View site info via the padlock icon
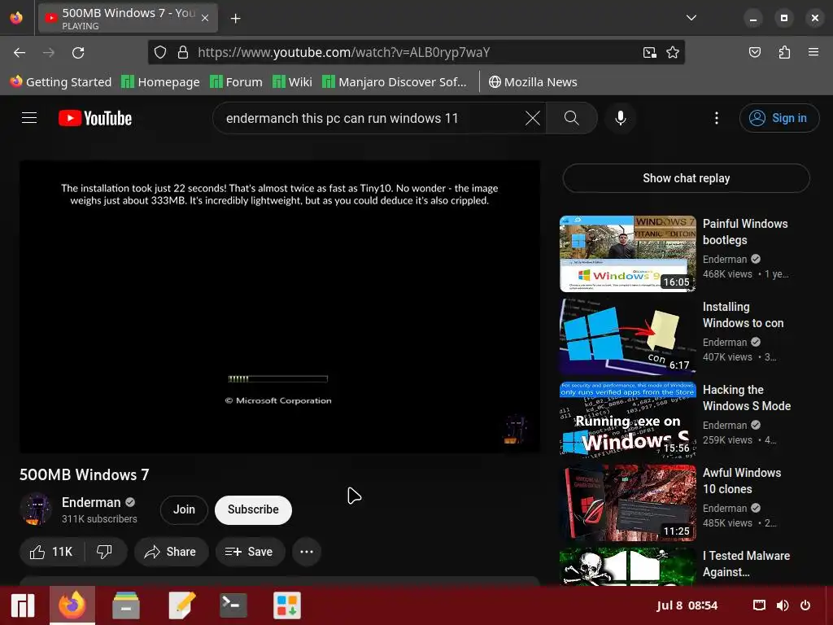The width and height of the screenshot is (833, 625). coord(183,52)
